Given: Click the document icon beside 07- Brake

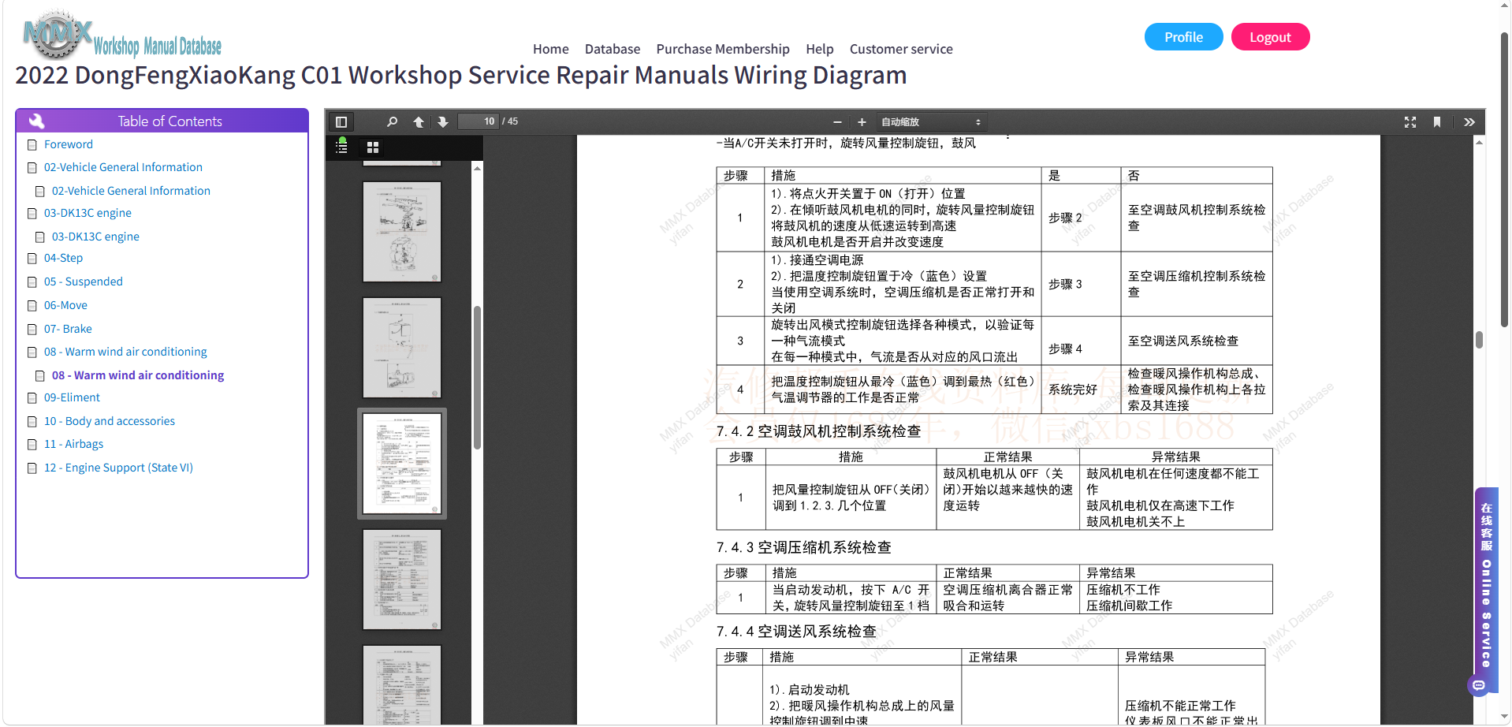Looking at the screenshot, I should 32,330.
